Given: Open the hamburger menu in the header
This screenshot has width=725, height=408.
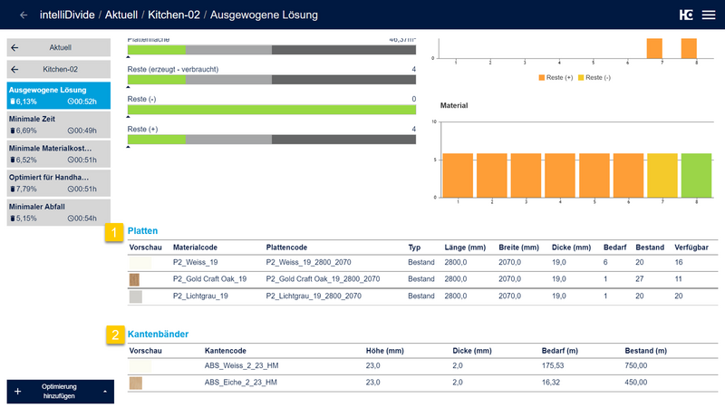Looking at the screenshot, I should click(708, 15).
